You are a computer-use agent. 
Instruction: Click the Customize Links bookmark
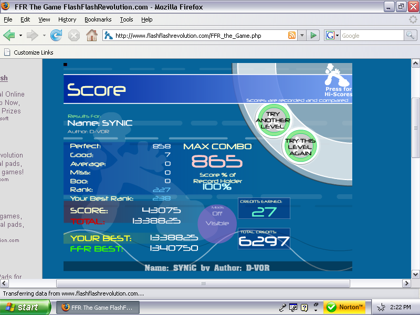point(33,52)
